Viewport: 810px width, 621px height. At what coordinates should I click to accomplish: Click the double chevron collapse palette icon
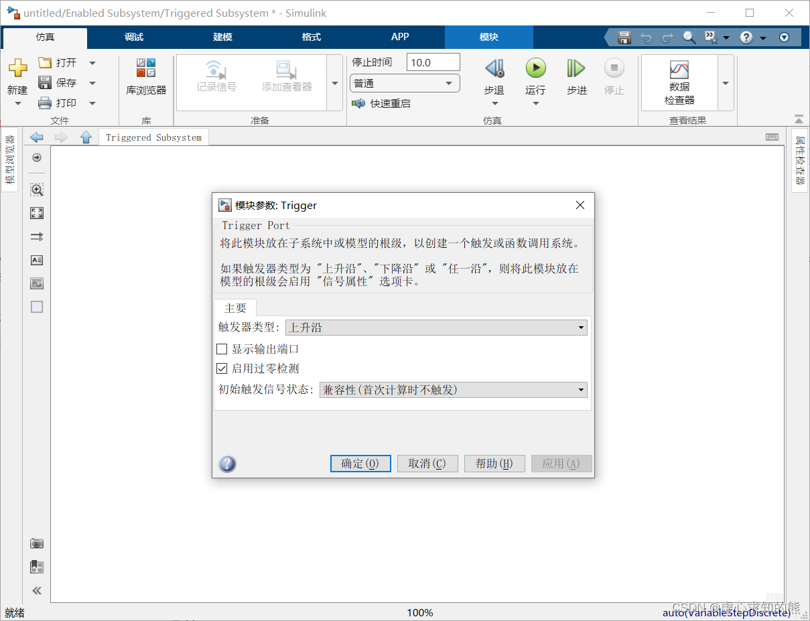click(37, 590)
